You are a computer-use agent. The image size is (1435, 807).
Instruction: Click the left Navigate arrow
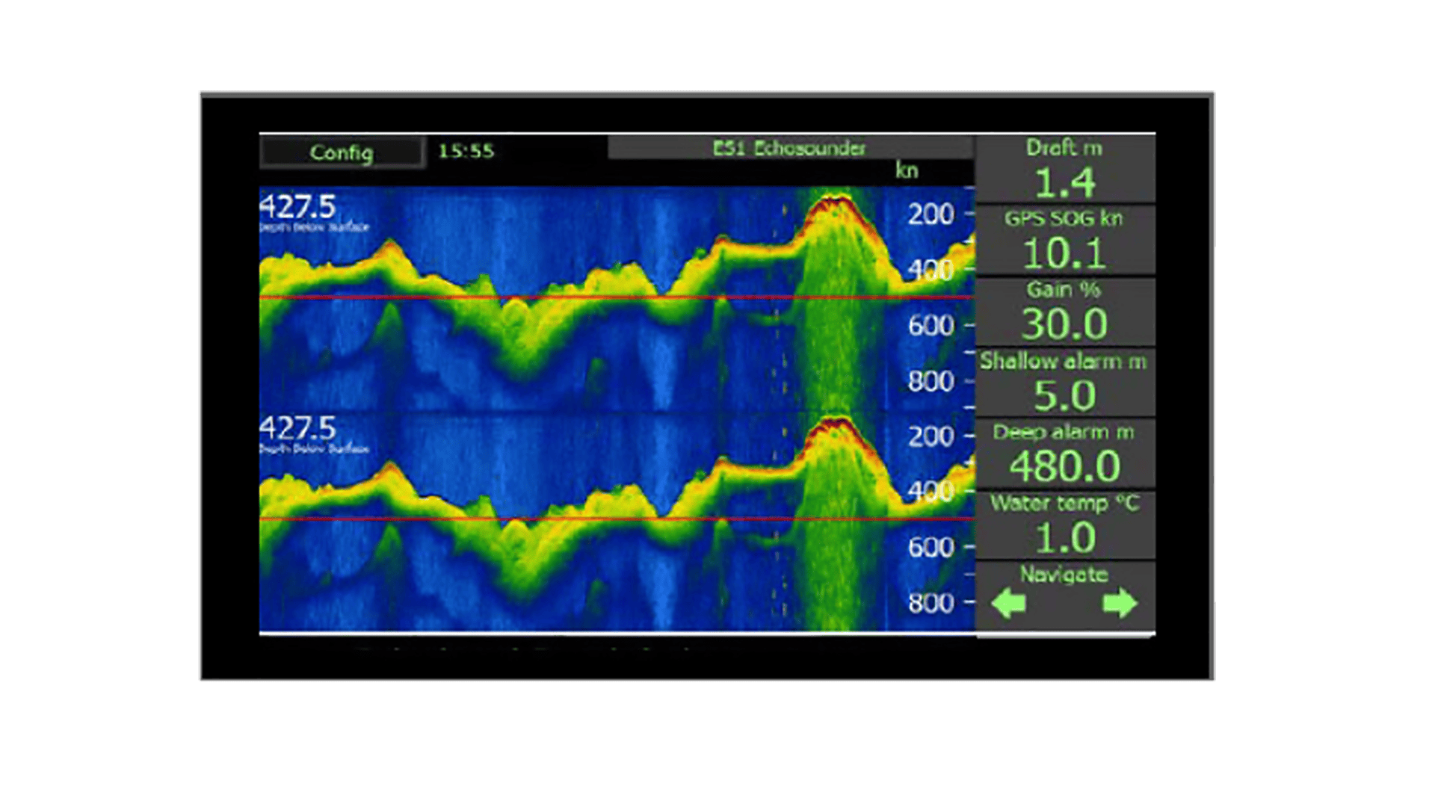(1009, 602)
